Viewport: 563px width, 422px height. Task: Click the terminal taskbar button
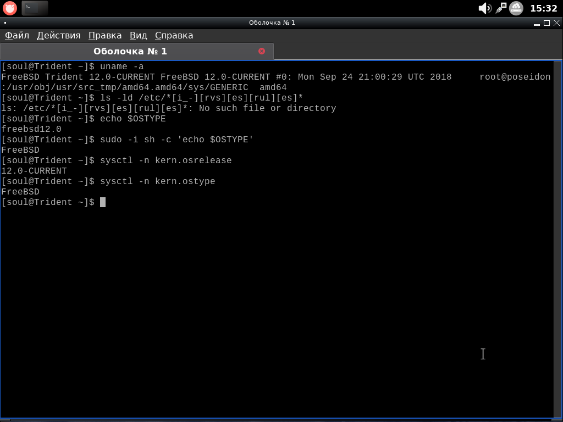[35, 8]
